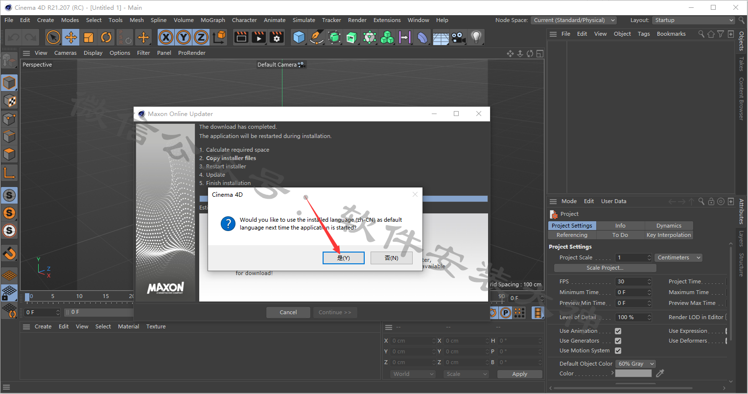Open the Extensions menu

point(387,20)
